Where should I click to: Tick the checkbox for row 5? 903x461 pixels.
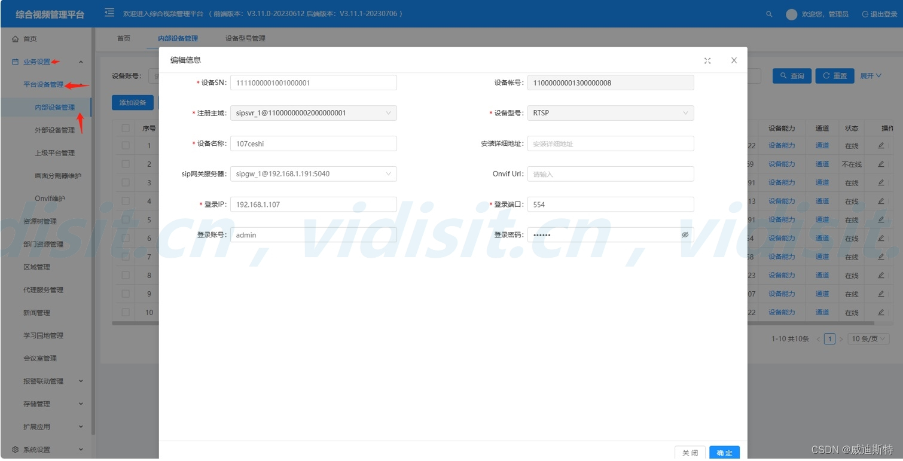point(126,219)
